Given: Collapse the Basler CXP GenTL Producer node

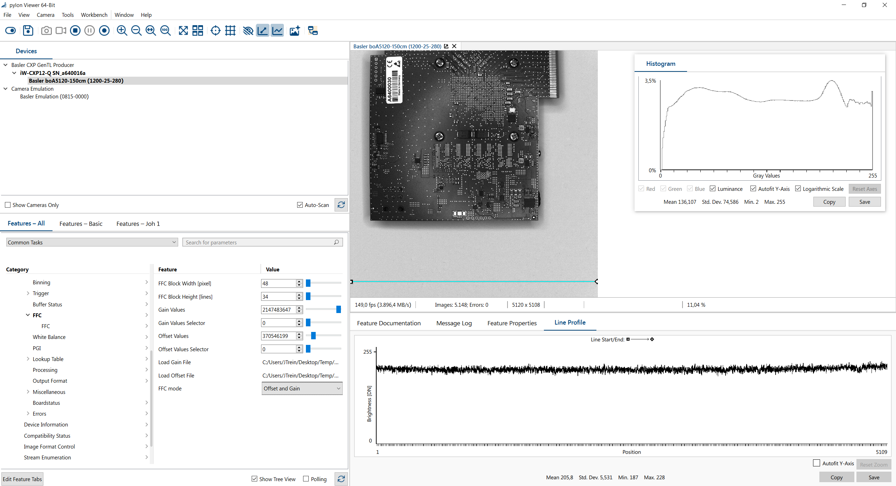Looking at the screenshot, I should 6,65.
